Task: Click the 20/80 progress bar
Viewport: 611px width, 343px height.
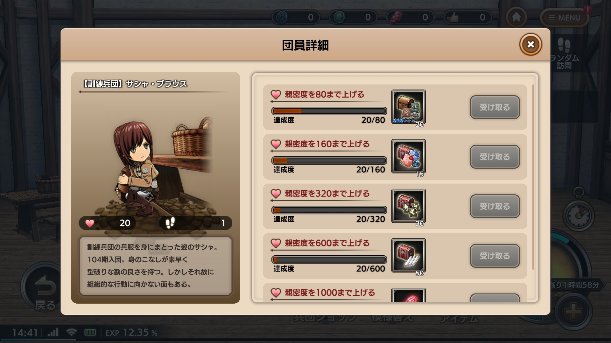Action: point(329,111)
